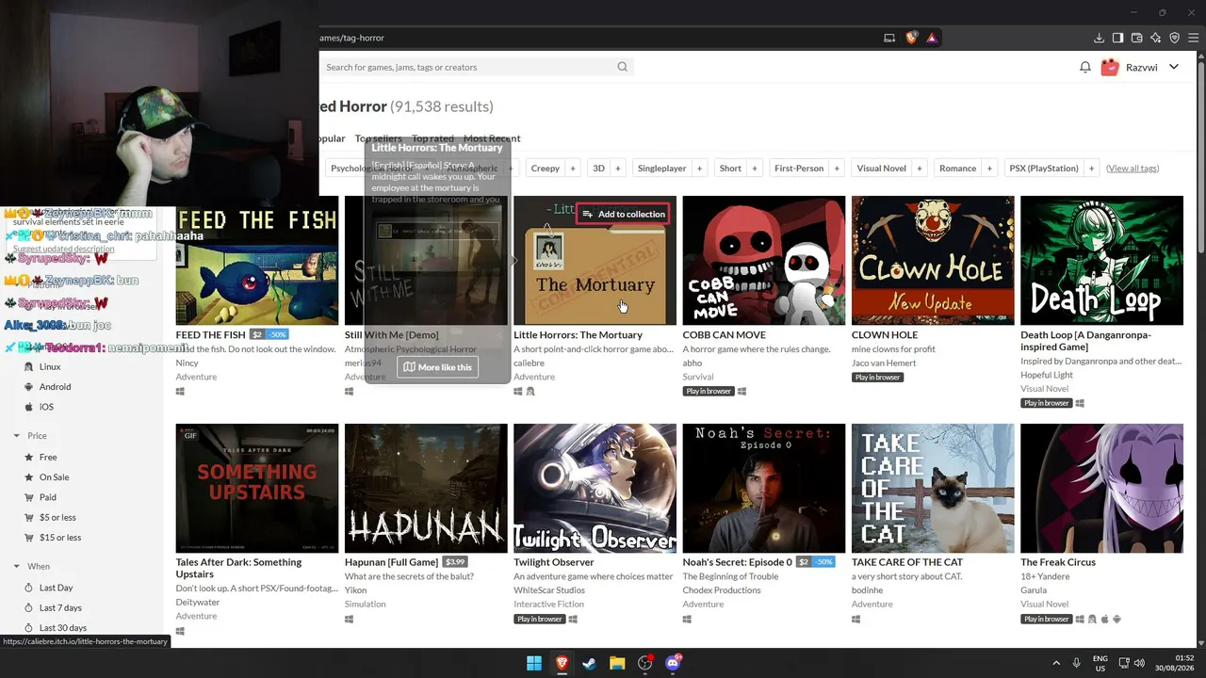
Task: Click the More like this button
Action: [437, 367]
